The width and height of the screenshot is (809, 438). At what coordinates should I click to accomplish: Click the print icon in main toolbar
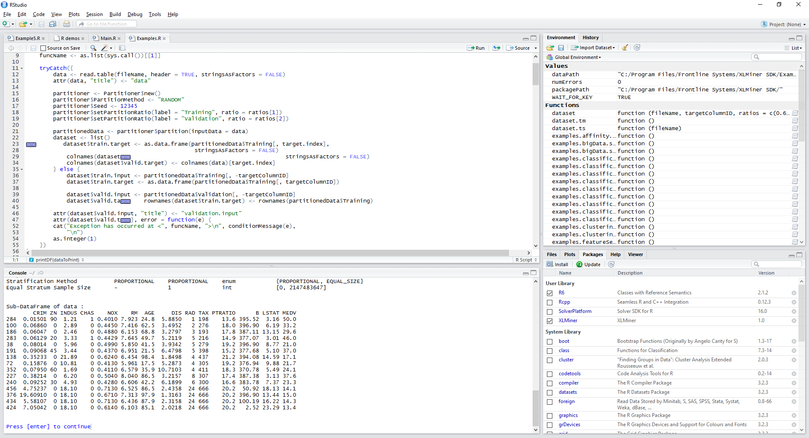tap(67, 24)
